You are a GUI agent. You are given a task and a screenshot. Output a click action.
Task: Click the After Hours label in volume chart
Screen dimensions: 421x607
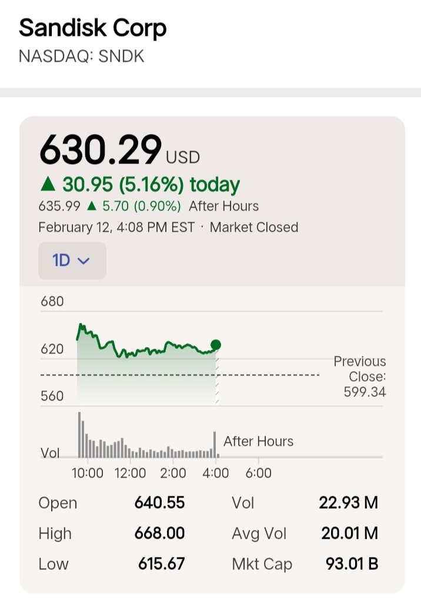258,441
